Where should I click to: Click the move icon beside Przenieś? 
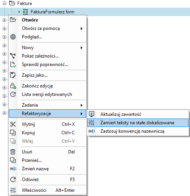coord(13,160)
